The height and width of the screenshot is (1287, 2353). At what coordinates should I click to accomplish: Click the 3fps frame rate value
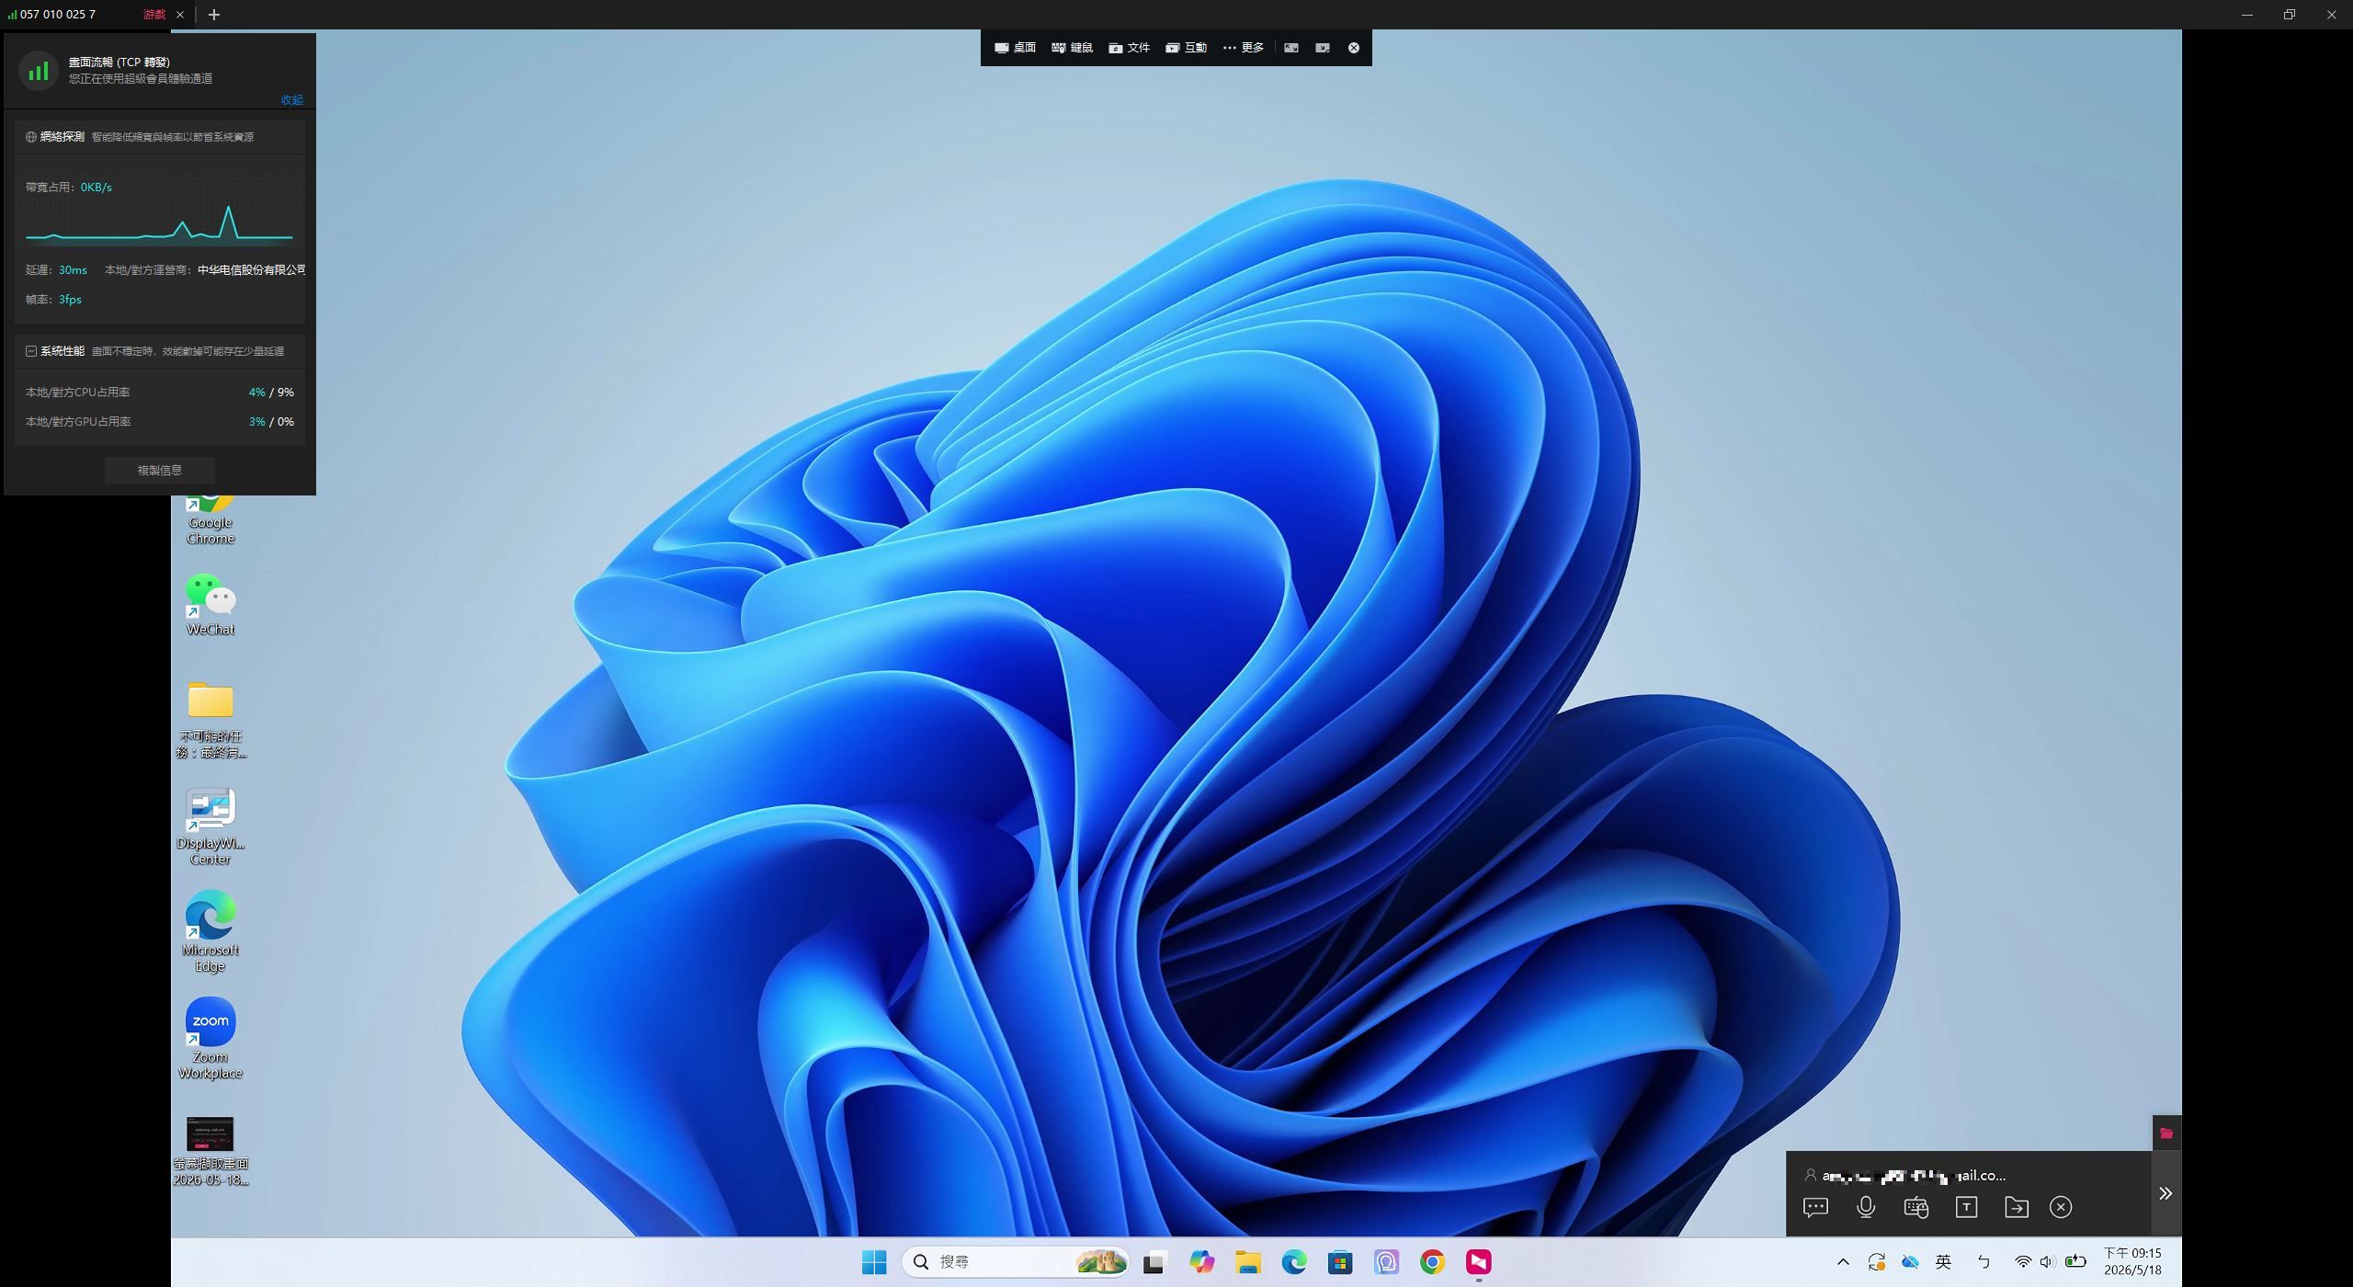pos(70,300)
